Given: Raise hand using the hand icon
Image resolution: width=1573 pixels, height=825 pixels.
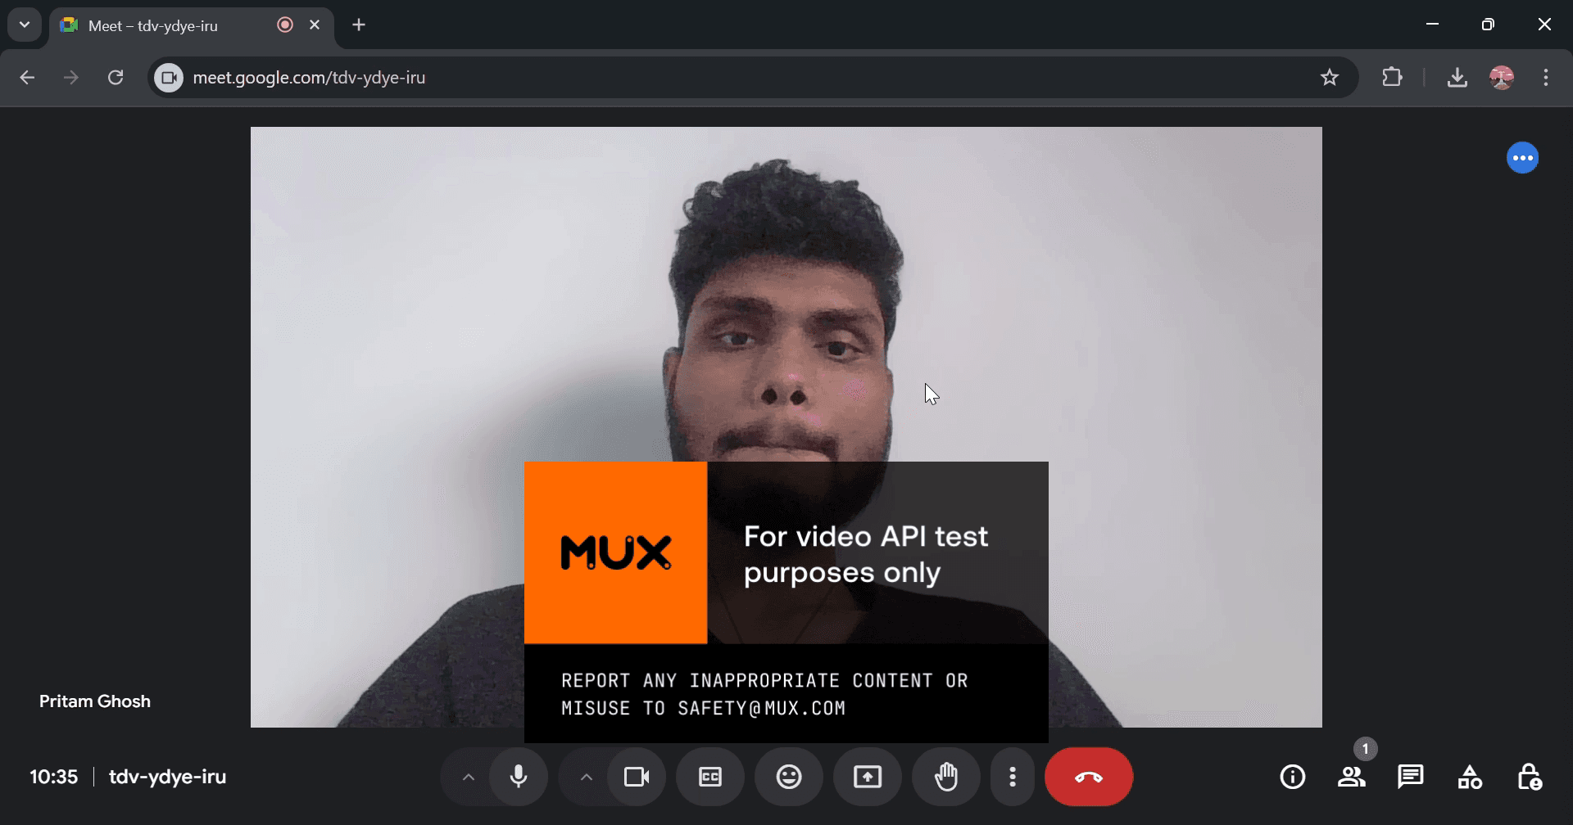Looking at the screenshot, I should pyautogui.click(x=946, y=777).
